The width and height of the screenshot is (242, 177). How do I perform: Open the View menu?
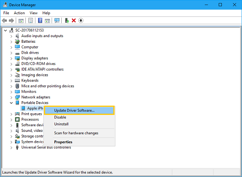click(33, 13)
